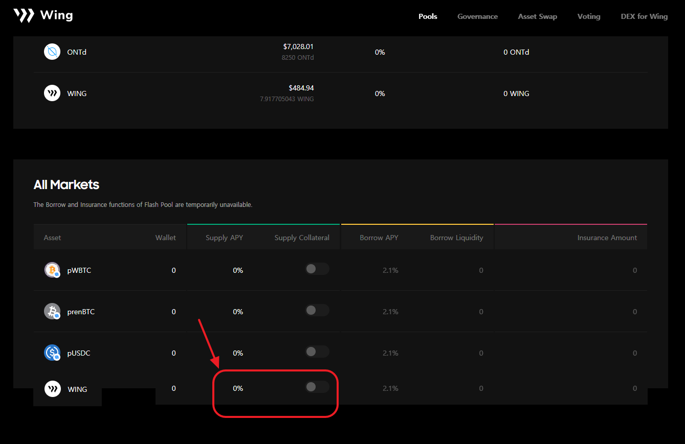Click pUSDC's 2.1% Borrow APY
The width and height of the screenshot is (685, 444).
coord(390,353)
